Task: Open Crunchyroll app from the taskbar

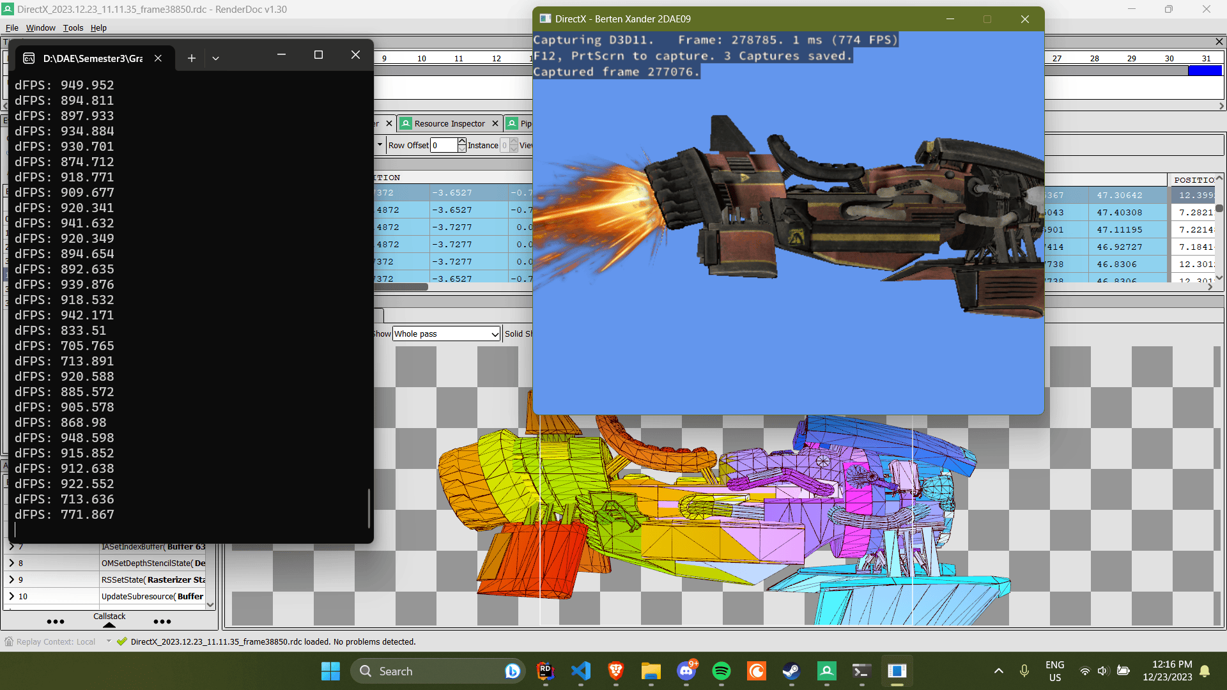Action: tap(757, 671)
